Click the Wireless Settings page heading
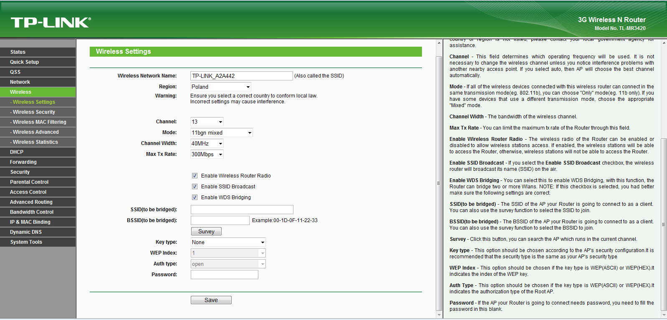667x320 pixels. click(124, 52)
